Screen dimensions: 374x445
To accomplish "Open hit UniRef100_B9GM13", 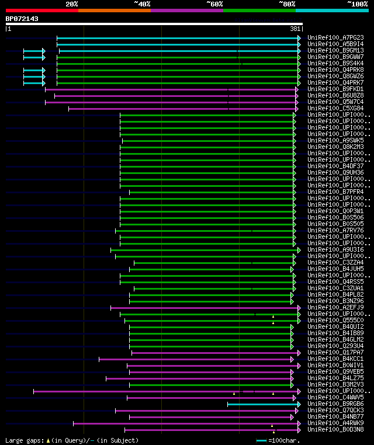I will pos(335,51).
